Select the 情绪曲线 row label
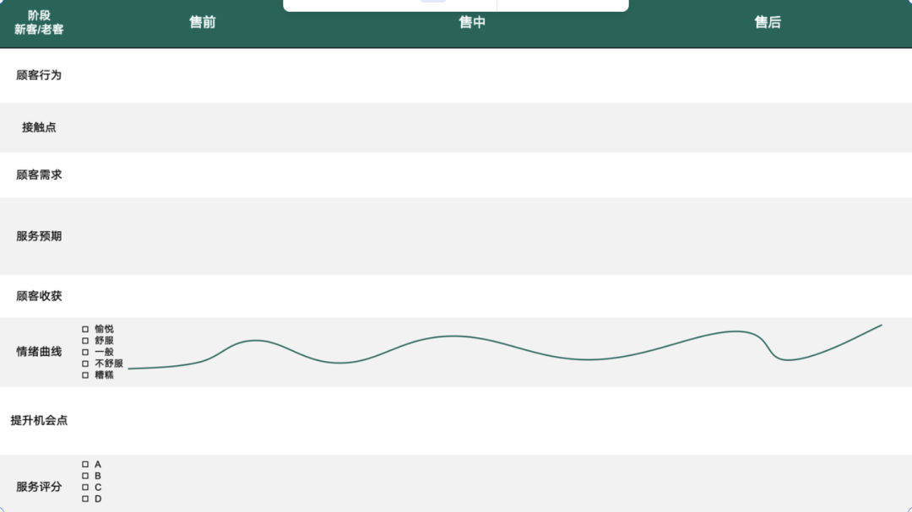The height and width of the screenshot is (512, 912). pyautogui.click(x=39, y=352)
